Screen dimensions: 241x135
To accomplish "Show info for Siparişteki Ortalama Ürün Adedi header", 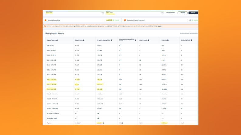I will coord(136,40).
